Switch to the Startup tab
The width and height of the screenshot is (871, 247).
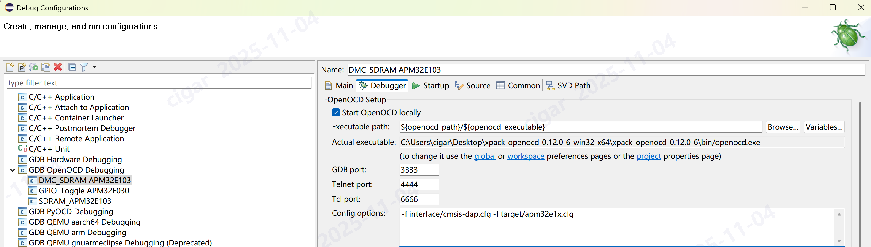(431, 85)
